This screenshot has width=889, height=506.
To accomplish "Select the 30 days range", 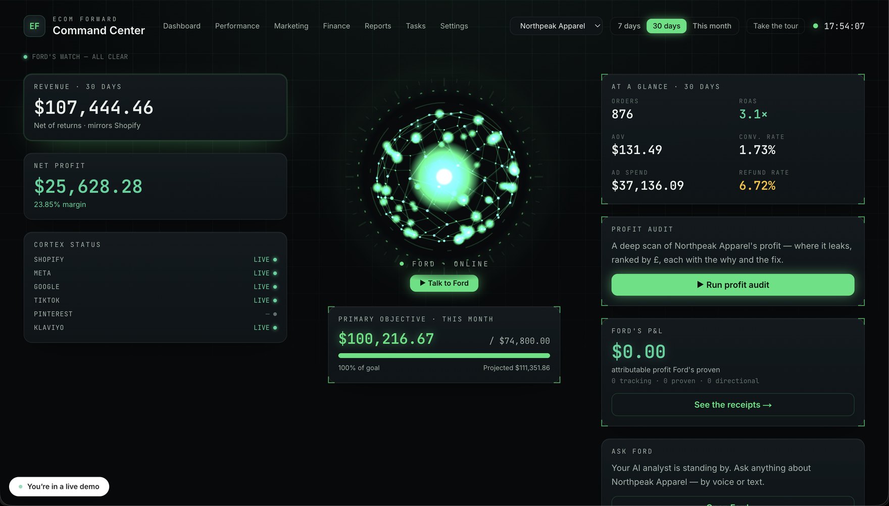I will (x=666, y=26).
